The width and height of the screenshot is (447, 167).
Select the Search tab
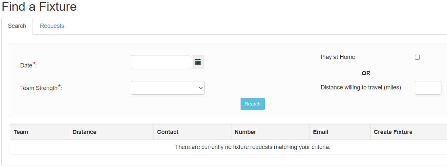(17, 26)
